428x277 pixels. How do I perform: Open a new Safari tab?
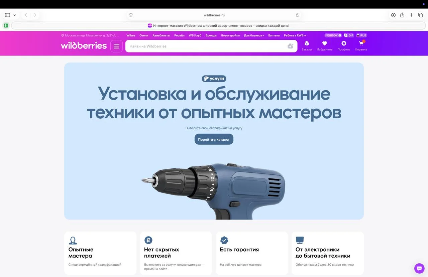point(411,15)
